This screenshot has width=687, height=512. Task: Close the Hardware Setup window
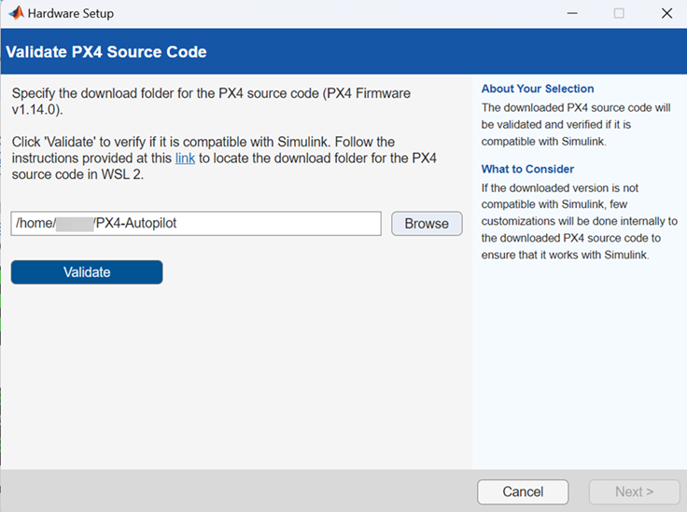(666, 14)
